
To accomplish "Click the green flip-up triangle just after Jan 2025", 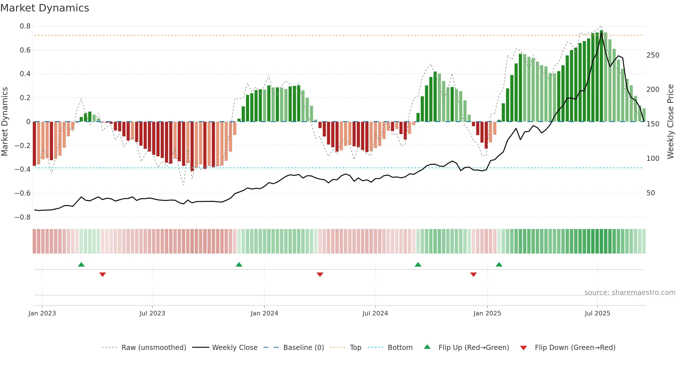I will (499, 264).
